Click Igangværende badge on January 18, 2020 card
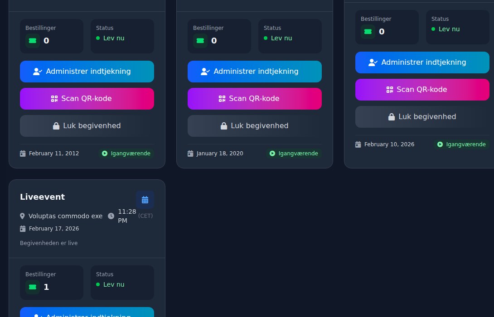Image resolution: width=494 pixels, height=317 pixels. tap(294, 154)
